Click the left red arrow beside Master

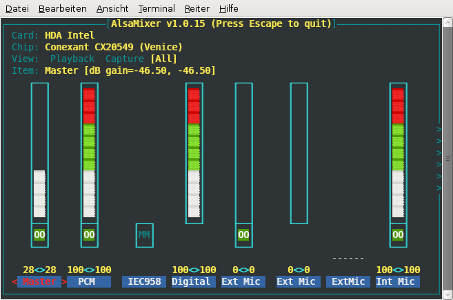[x=14, y=281]
